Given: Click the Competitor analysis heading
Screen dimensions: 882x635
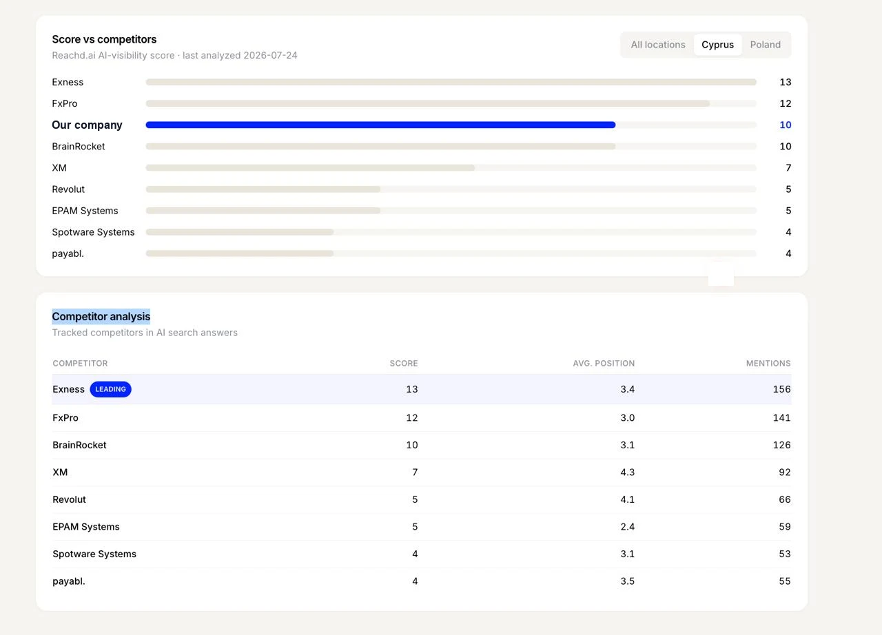Looking at the screenshot, I should pos(101,316).
